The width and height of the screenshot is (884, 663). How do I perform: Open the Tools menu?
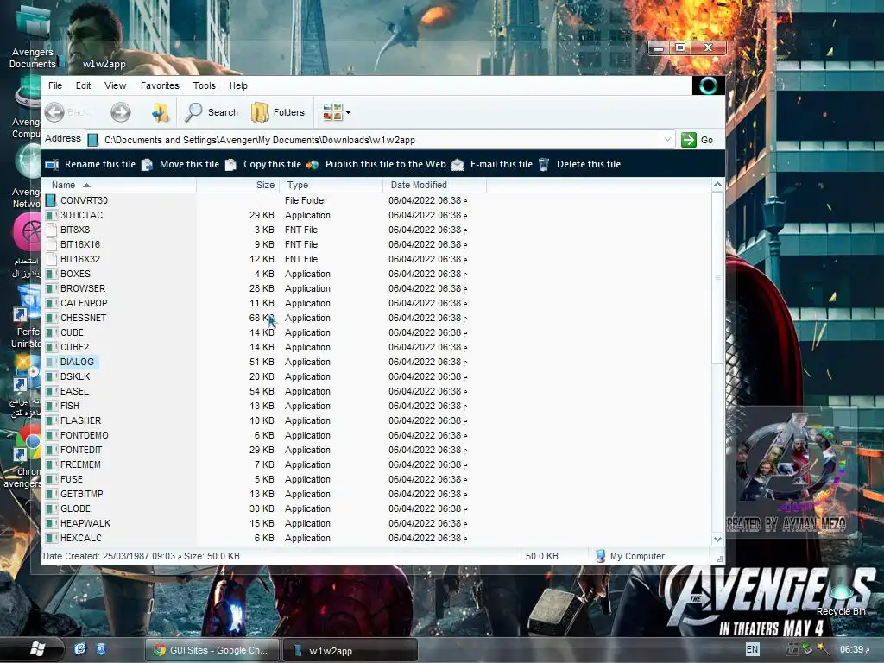204,85
